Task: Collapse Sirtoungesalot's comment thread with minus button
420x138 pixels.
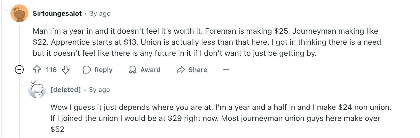Action: pyautogui.click(x=19, y=70)
